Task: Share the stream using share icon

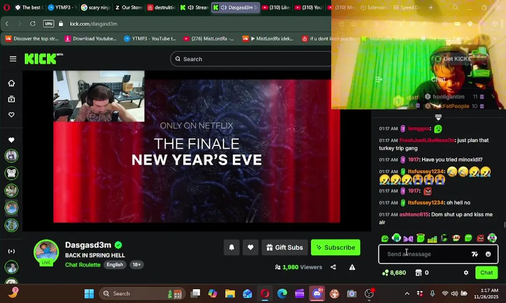Action: click(333, 267)
